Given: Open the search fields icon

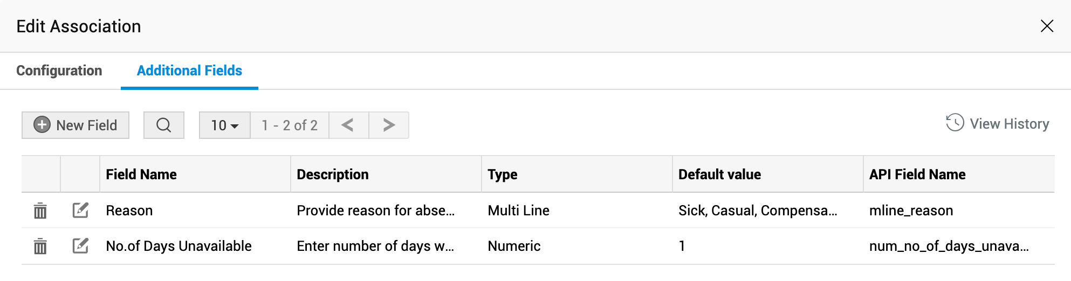Looking at the screenshot, I should [x=164, y=125].
